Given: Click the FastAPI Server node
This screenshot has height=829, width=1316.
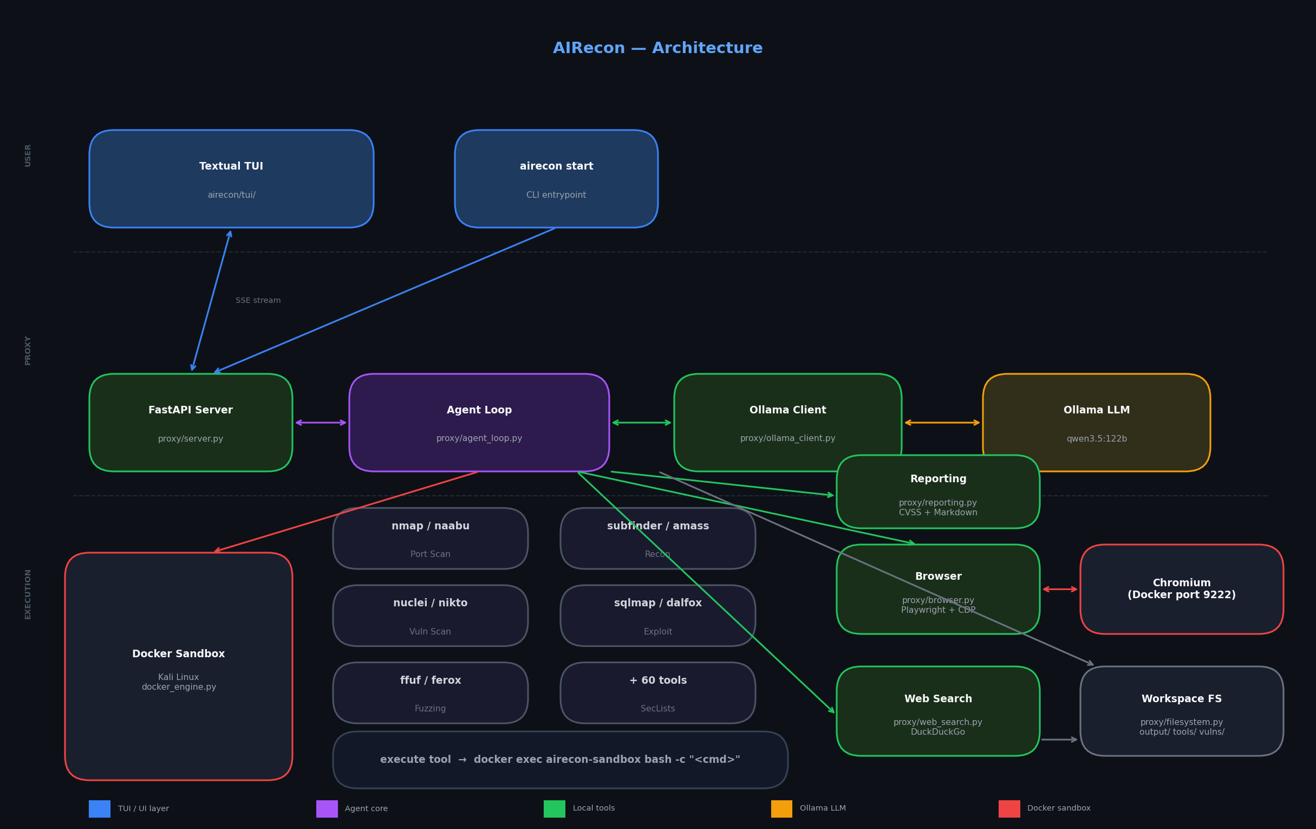Looking at the screenshot, I should [x=191, y=423].
